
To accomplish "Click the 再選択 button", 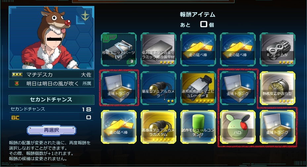I will pos(51,130).
